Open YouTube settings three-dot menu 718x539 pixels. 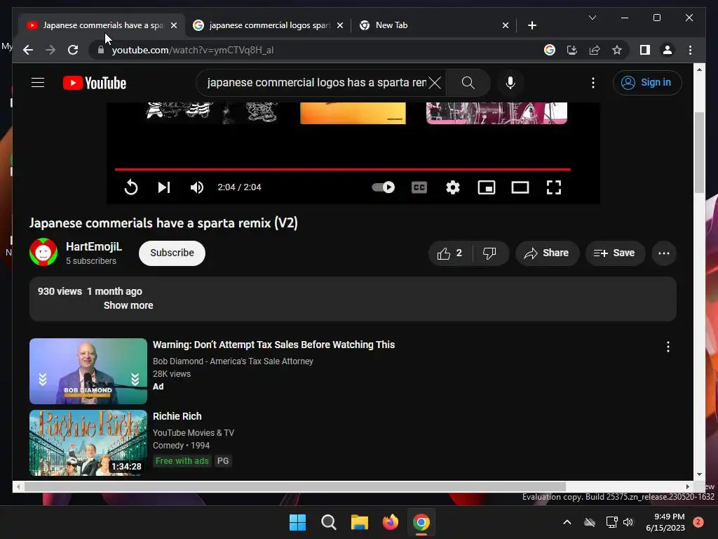pos(593,83)
